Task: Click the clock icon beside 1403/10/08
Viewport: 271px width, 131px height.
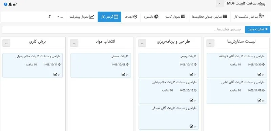Action: coord(127,65)
